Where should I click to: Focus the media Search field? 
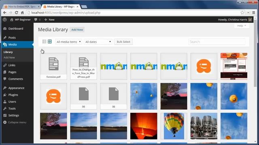217,42
